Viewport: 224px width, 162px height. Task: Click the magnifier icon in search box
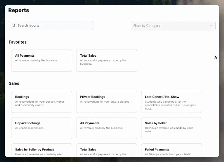click(14, 26)
